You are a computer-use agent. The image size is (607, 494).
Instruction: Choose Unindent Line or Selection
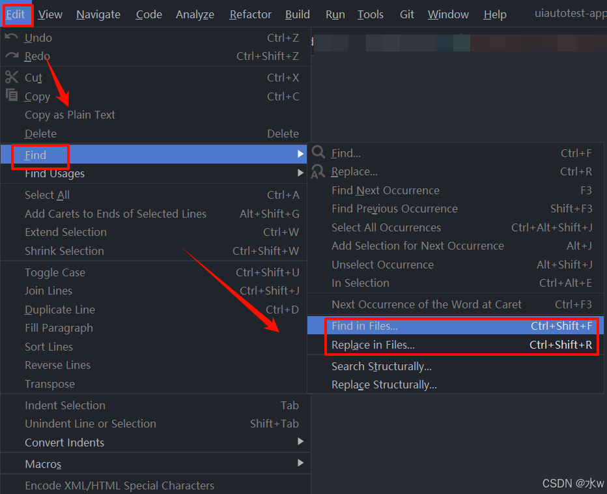tap(155, 424)
